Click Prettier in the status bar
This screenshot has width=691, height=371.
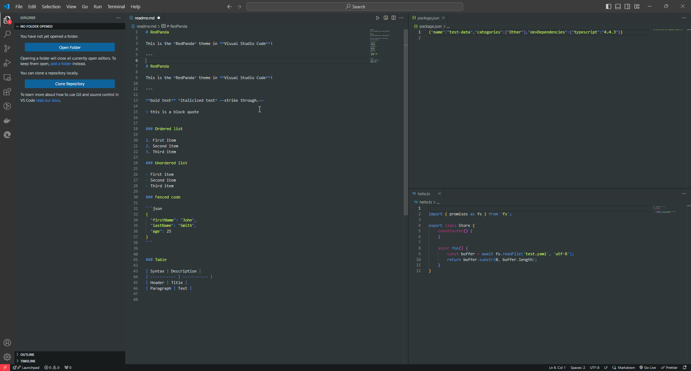[669, 367]
